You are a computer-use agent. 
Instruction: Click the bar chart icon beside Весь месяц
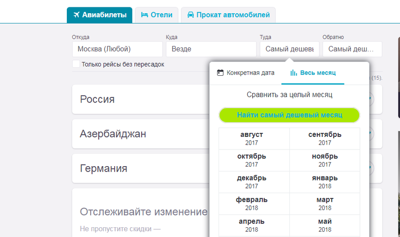tap(294, 73)
